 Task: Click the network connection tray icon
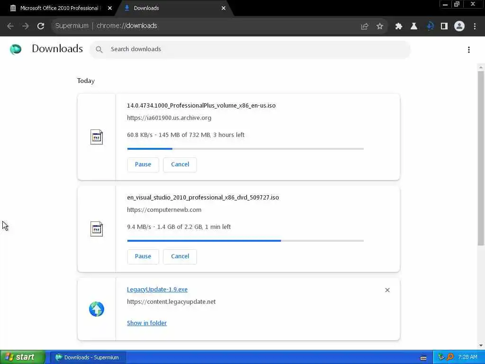tap(441, 357)
